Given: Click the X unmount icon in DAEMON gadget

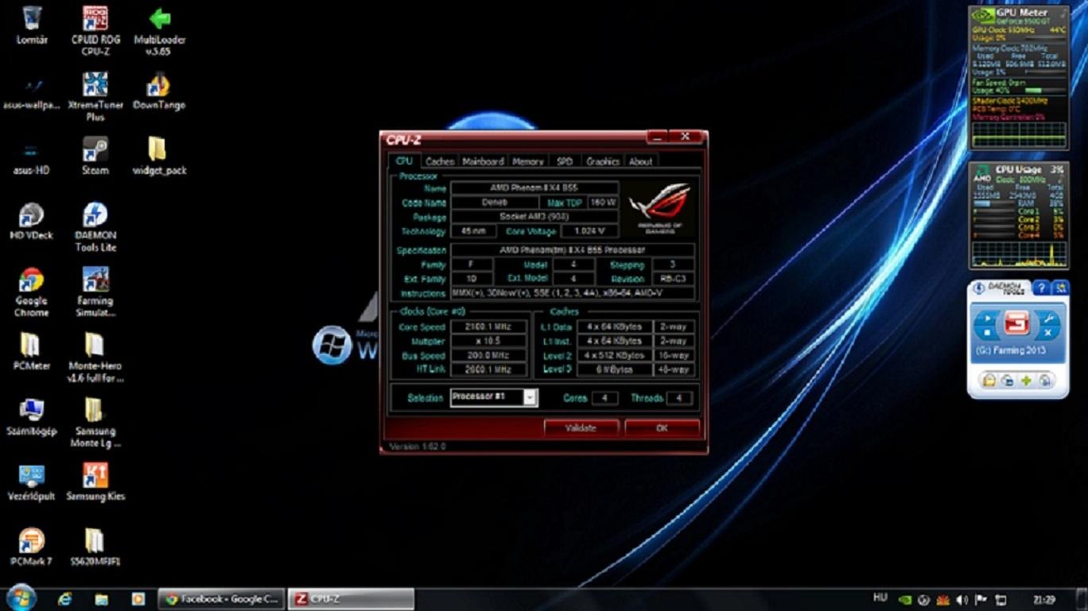Looking at the screenshot, I should [x=1047, y=332].
